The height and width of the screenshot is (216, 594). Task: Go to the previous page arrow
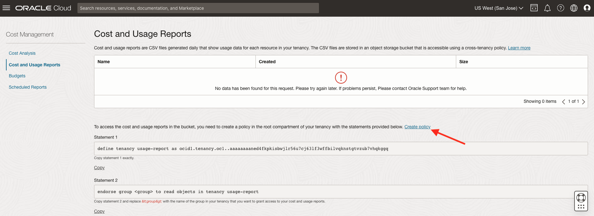pos(563,102)
